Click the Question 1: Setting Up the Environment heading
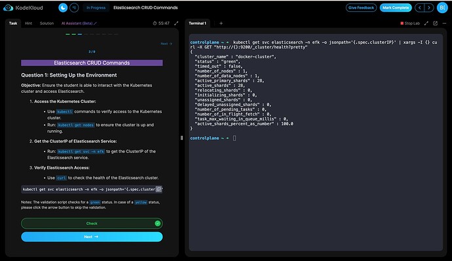This screenshot has height=261, width=452. click(69, 75)
